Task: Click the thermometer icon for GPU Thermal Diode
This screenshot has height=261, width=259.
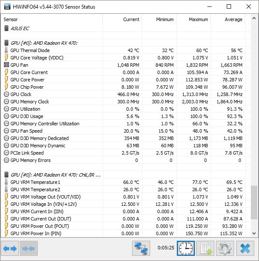Action: pos(6,50)
